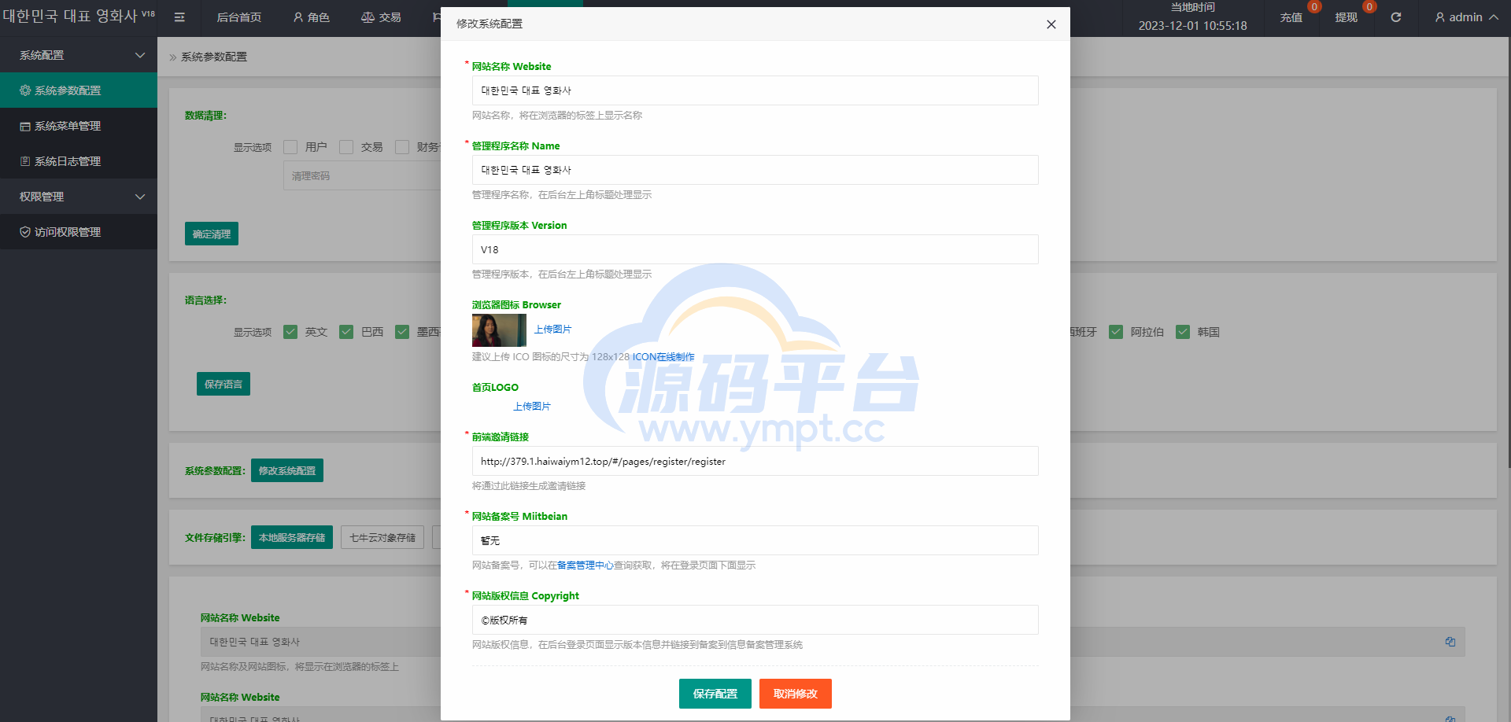Viewport: 1511px width, 722px height.
Task: Close the 修改系统配置 dialog with X
Action: (1051, 24)
